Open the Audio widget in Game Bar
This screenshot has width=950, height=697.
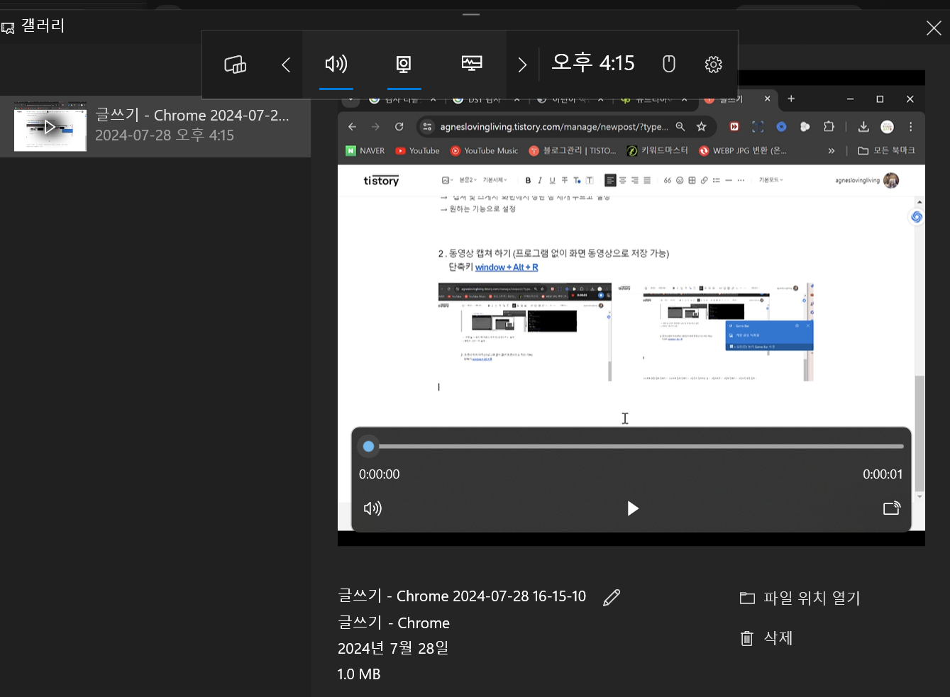click(x=336, y=64)
